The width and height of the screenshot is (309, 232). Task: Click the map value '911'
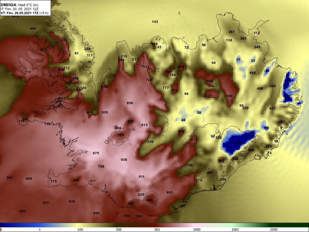pos(142,177)
